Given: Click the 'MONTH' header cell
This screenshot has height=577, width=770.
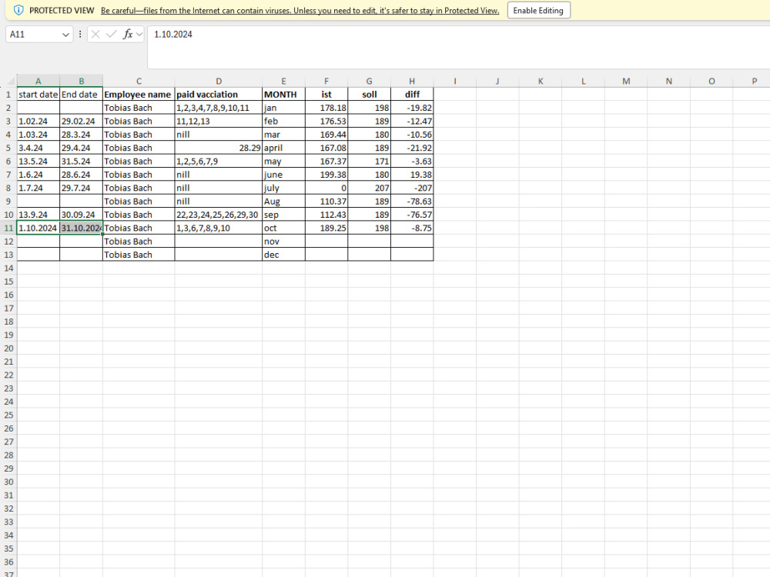Looking at the screenshot, I should click(x=283, y=94).
